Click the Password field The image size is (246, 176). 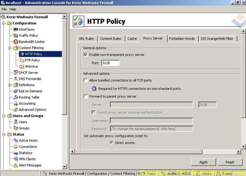click(x=151, y=129)
